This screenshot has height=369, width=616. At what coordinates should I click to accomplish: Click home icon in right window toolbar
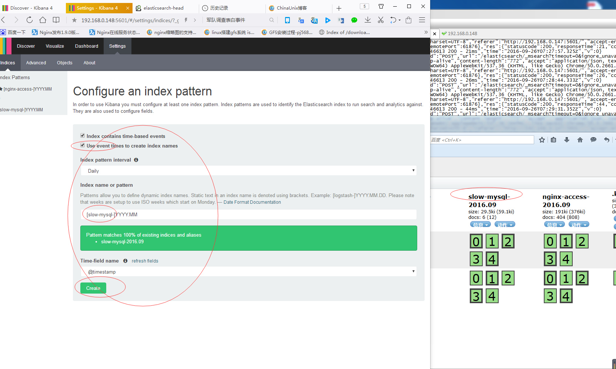(x=580, y=140)
